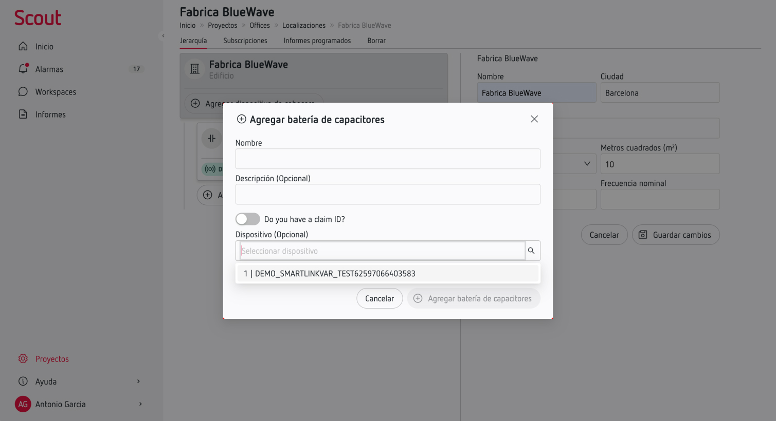Click the AG user avatar
The height and width of the screenshot is (421, 776).
[x=23, y=404]
